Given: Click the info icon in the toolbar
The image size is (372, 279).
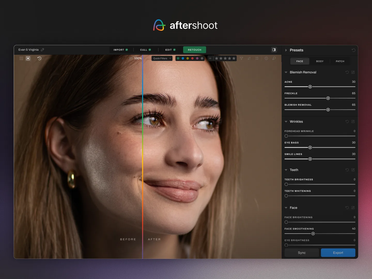Looking at the screenshot, I should coord(266,58).
